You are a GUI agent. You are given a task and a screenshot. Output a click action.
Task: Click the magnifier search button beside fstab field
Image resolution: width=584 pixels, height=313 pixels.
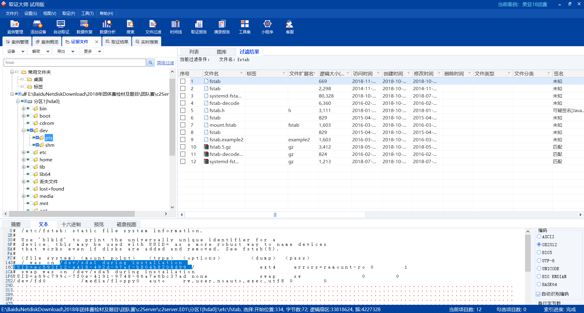coord(150,63)
